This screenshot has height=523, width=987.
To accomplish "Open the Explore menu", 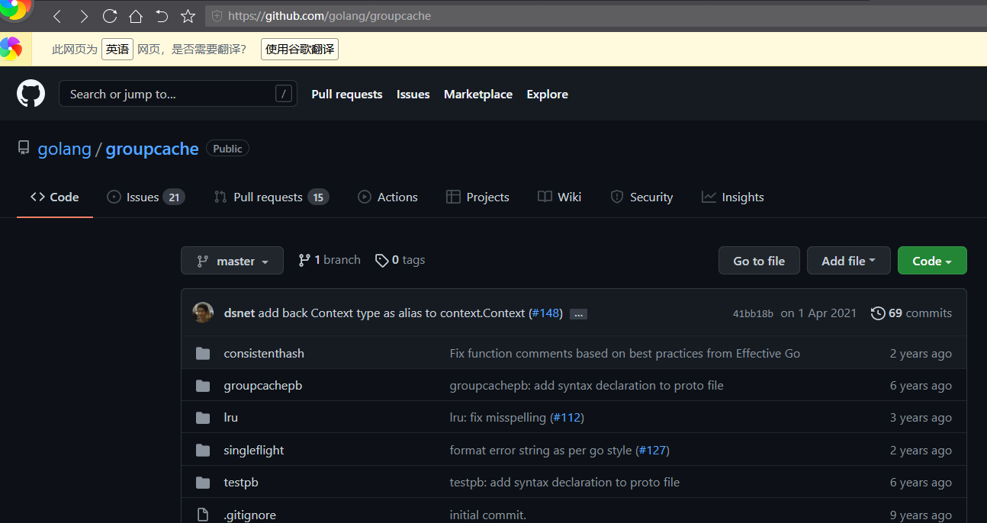I will tap(547, 94).
